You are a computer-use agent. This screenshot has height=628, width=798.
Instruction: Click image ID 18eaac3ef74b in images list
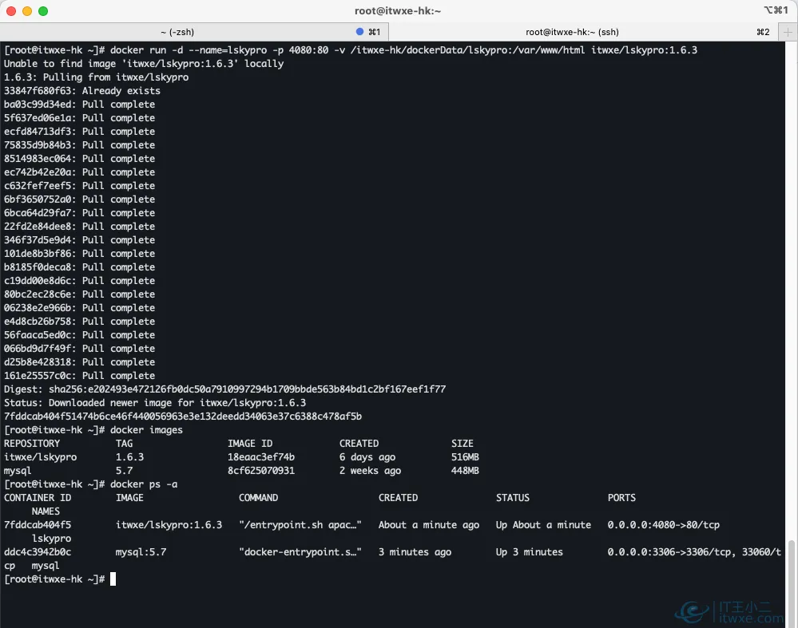point(261,457)
